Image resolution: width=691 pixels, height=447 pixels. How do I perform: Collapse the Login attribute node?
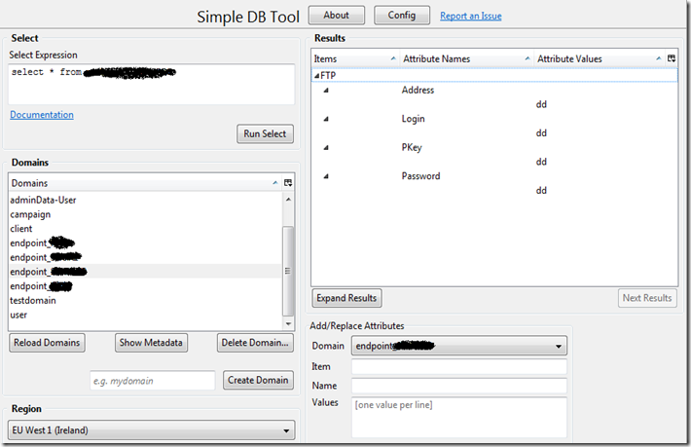[x=326, y=119]
